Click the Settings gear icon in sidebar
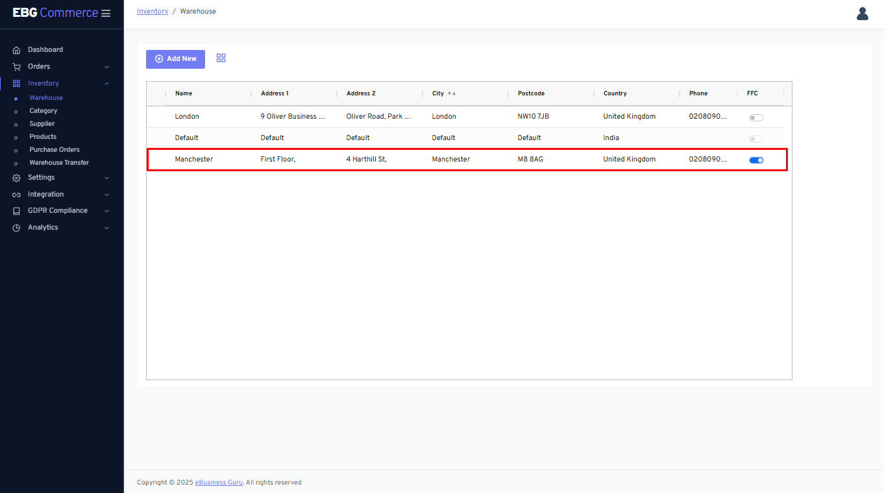Screen dimensions: 884x493 [x=17, y=178]
